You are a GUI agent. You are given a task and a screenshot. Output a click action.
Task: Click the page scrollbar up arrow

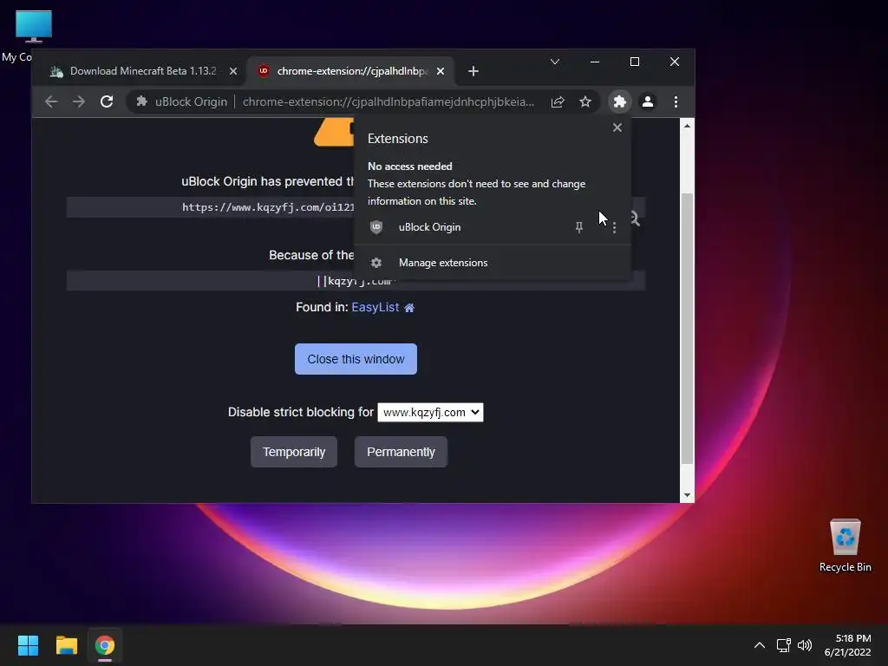pyautogui.click(x=687, y=126)
